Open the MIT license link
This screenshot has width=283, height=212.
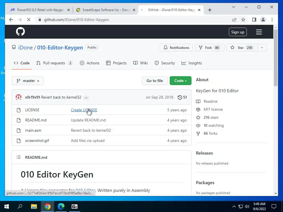[x=209, y=109]
